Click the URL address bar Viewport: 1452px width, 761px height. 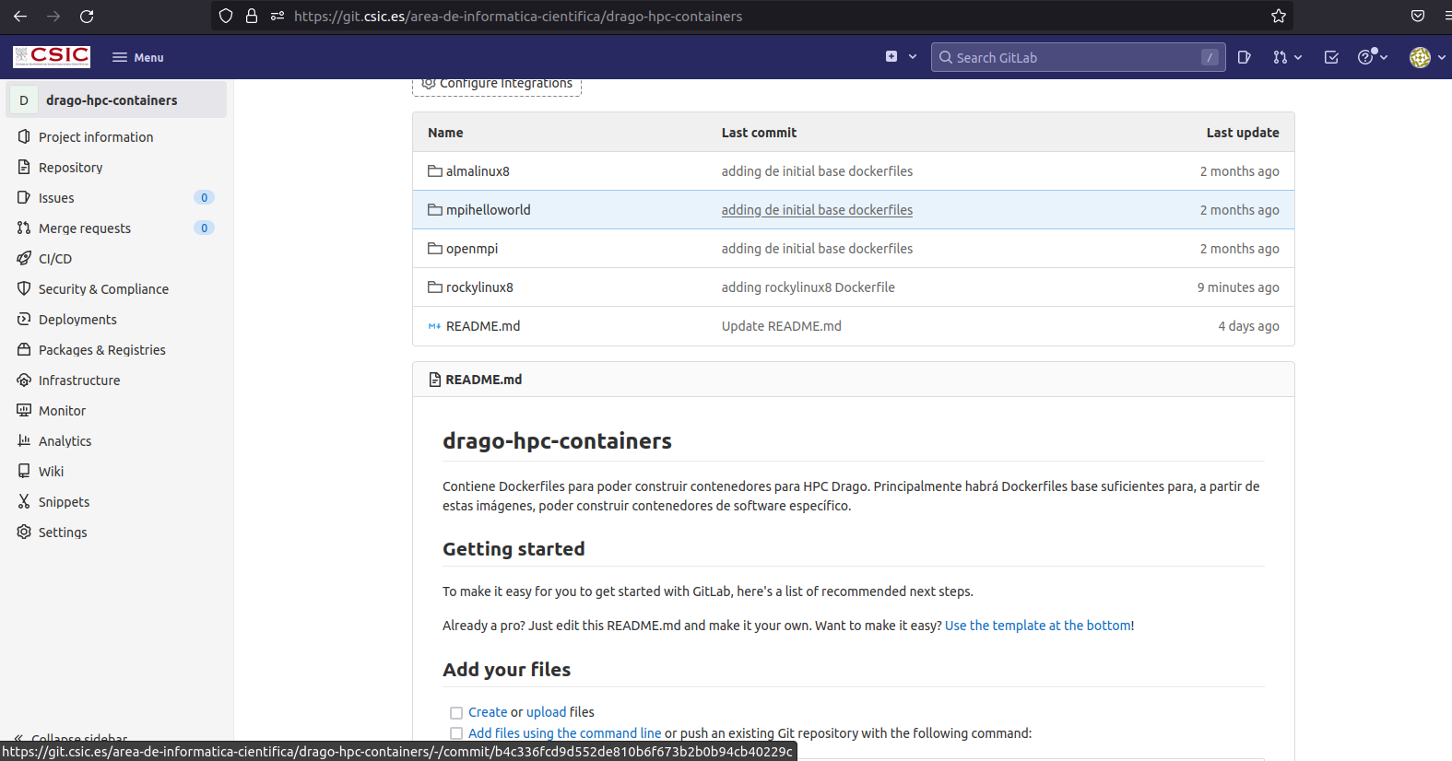[x=751, y=16]
